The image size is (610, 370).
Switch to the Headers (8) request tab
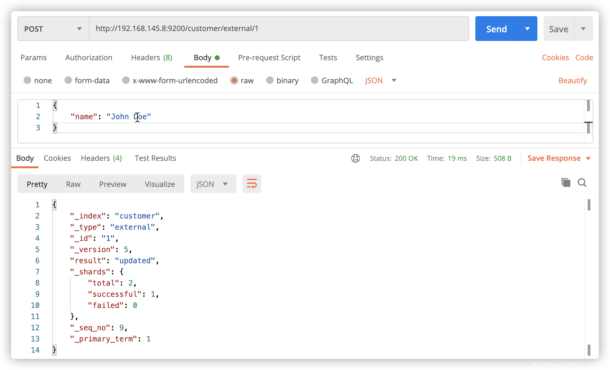(x=151, y=58)
